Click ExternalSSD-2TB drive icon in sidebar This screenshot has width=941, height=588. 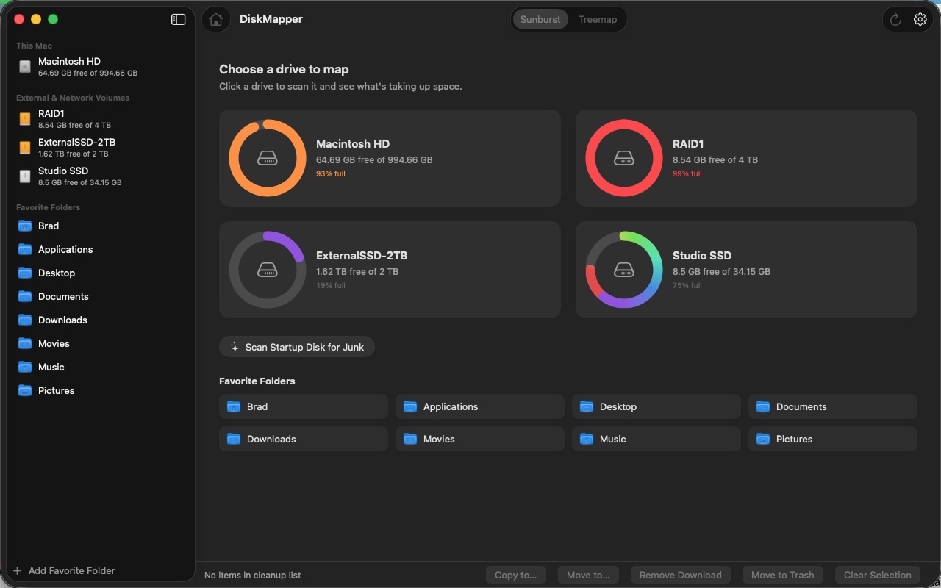25,148
